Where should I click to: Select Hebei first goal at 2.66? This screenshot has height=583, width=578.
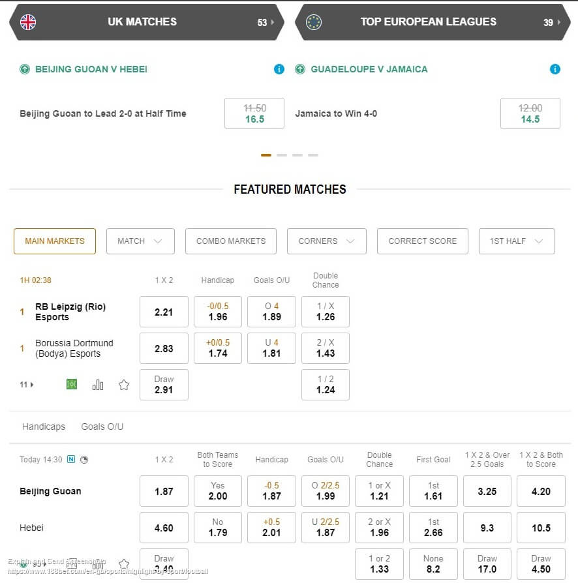(433, 528)
